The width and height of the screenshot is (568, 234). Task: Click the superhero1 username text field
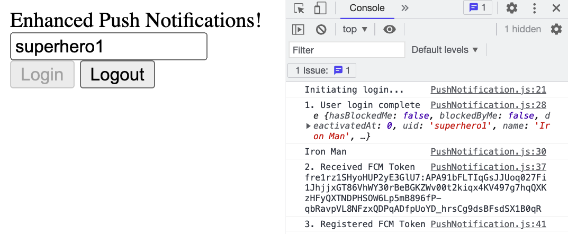point(109,47)
